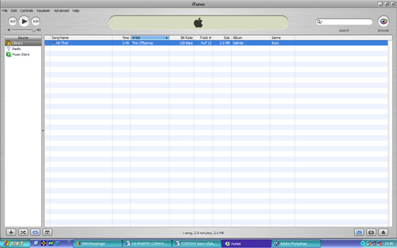
Task: Click the eject disc button
Action: [383, 232]
